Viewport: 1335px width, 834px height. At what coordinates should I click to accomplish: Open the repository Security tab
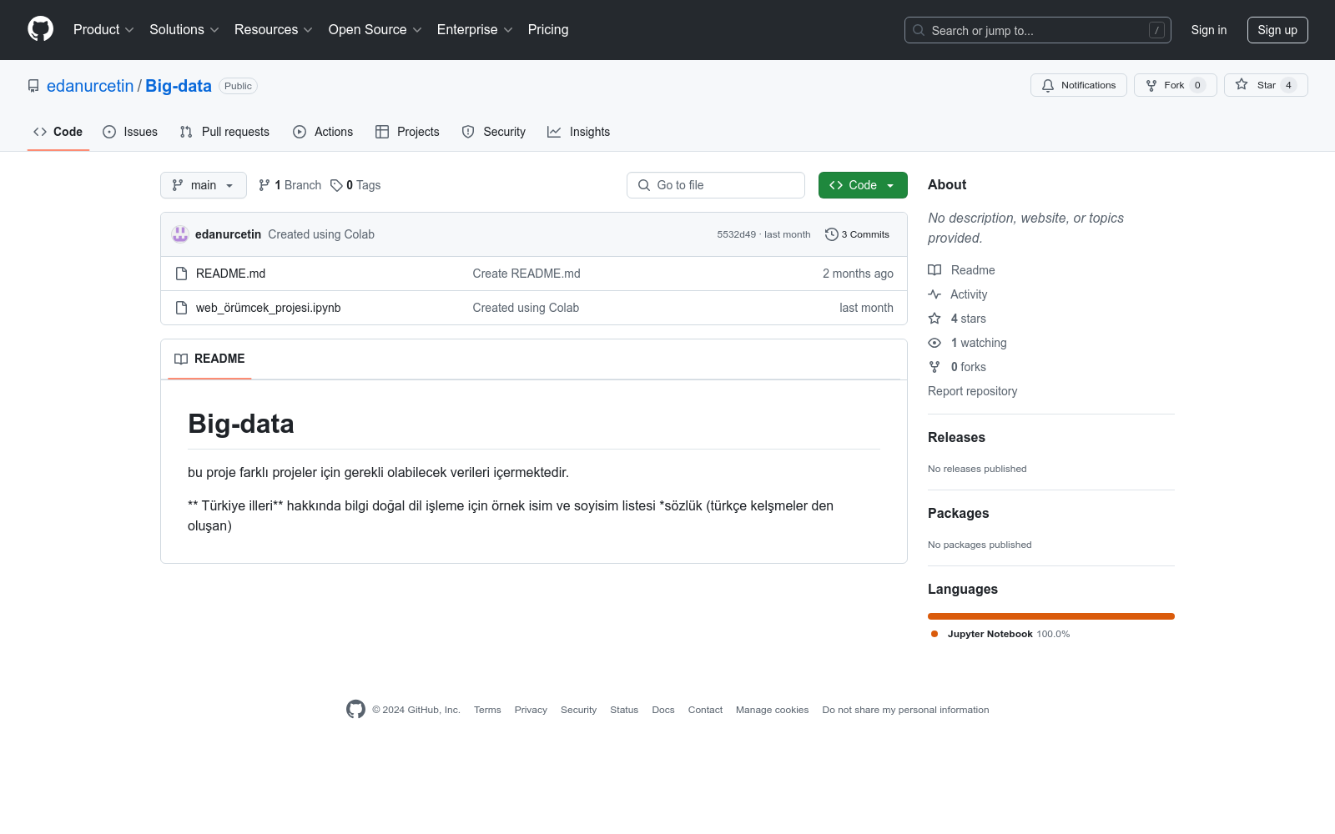494,132
